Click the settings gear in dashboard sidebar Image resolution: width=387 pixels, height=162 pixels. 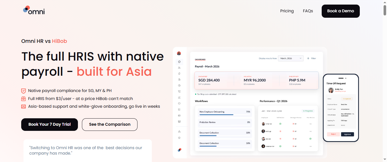pyautogui.click(x=179, y=138)
